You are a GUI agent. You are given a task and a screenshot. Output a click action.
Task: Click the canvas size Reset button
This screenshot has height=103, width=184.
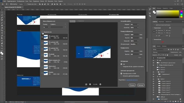pos(139,58)
